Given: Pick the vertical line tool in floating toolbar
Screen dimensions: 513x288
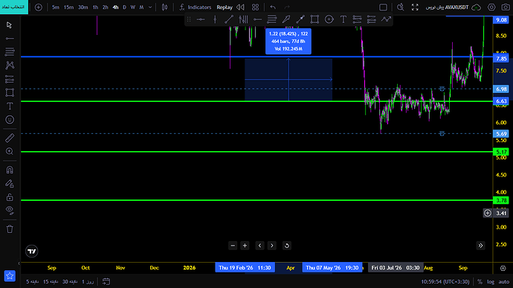Looking at the screenshot, I should coord(215,19).
